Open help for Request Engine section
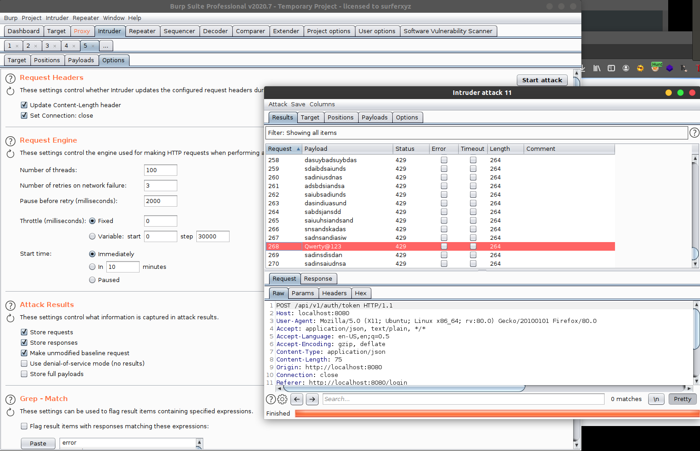This screenshot has width=700, height=451. (10, 141)
